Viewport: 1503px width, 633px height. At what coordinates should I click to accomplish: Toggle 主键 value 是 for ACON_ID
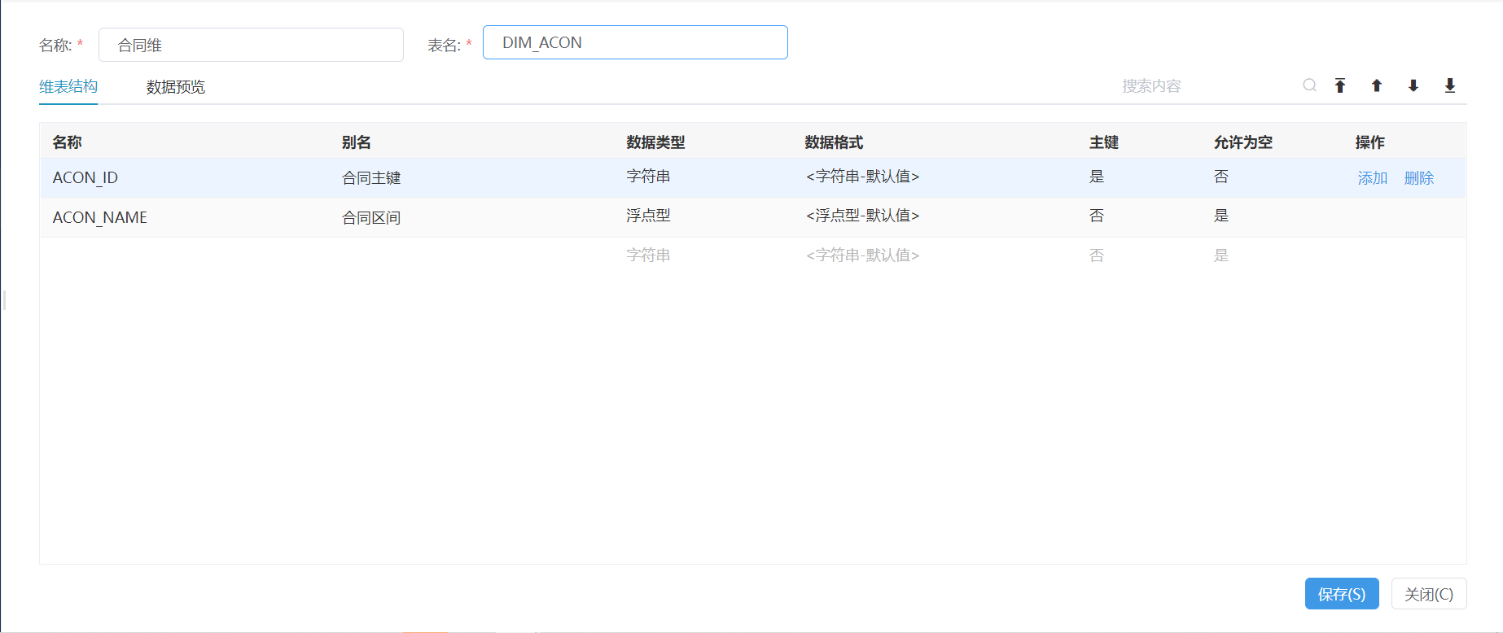(x=1097, y=177)
